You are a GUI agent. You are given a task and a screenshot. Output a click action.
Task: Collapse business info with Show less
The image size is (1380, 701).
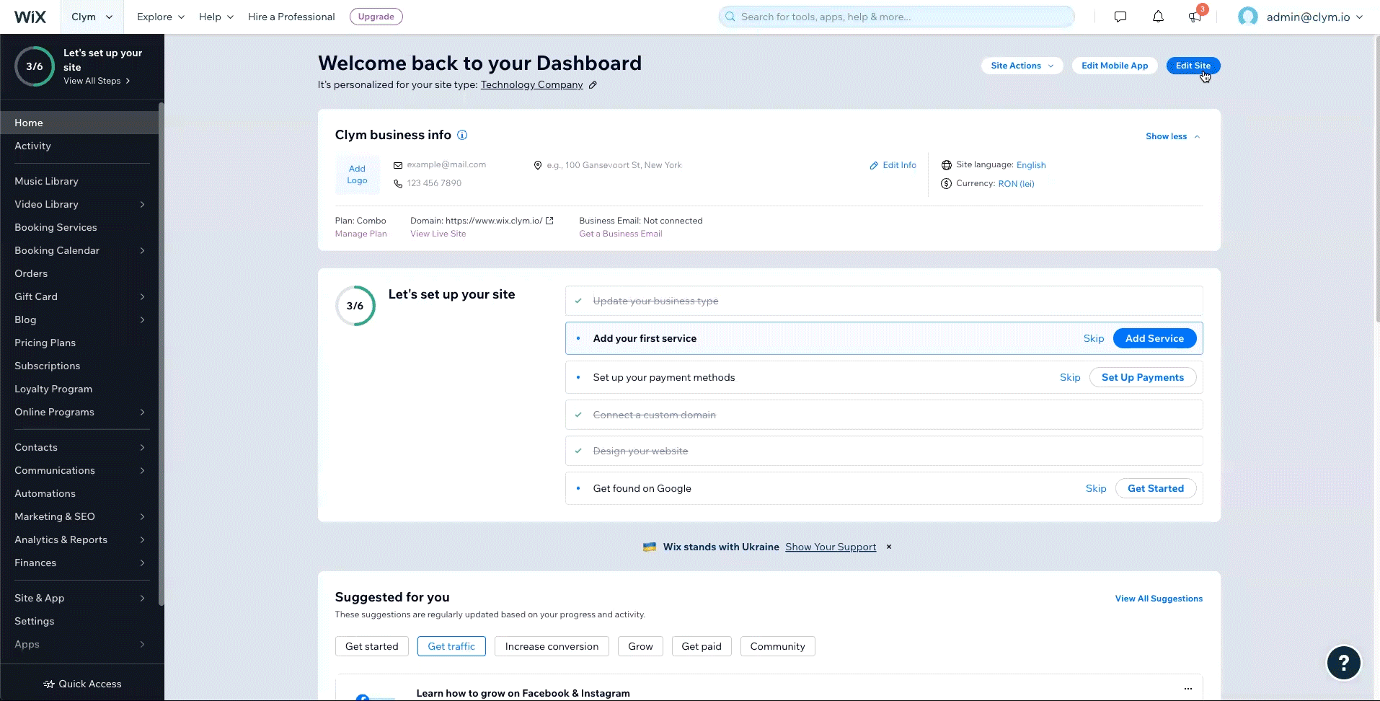[x=1173, y=136]
